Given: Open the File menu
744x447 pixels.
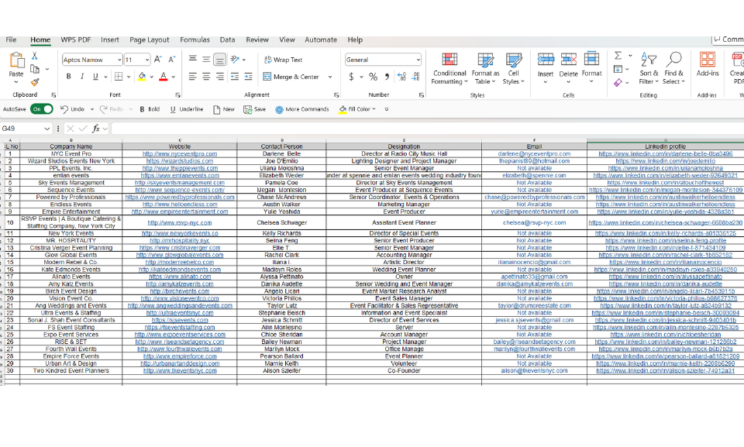Looking at the screenshot, I should pos(11,40).
